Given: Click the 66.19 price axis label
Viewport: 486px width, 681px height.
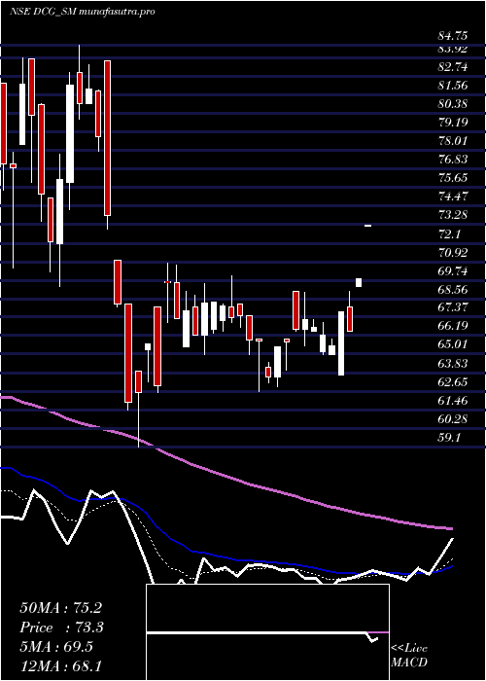Looking at the screenshot, I should (x=453, y=326).
